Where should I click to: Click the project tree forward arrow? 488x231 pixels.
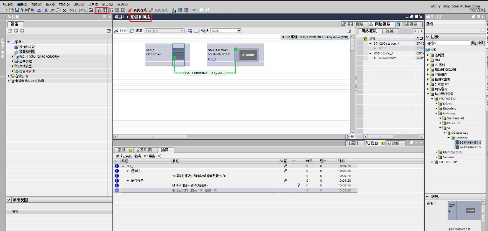22,31
